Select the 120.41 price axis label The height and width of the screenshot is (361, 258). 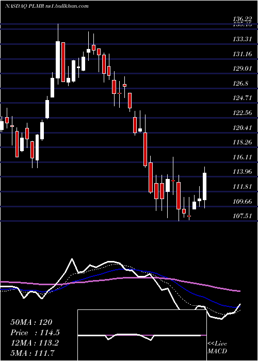click(x=242, y=127)
